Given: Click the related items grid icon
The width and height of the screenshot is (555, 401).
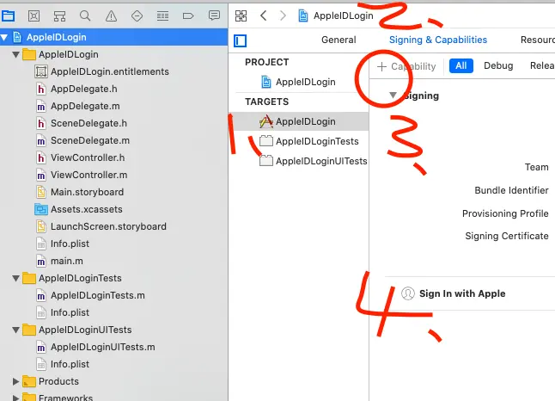Looking at the screenshot, I should (x=241, y=15).
